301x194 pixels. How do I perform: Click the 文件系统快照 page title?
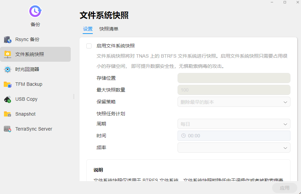104,15
